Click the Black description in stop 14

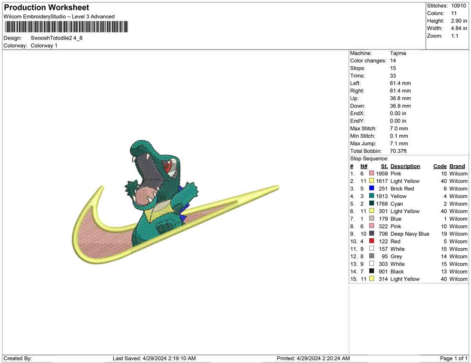pos(397,271)
